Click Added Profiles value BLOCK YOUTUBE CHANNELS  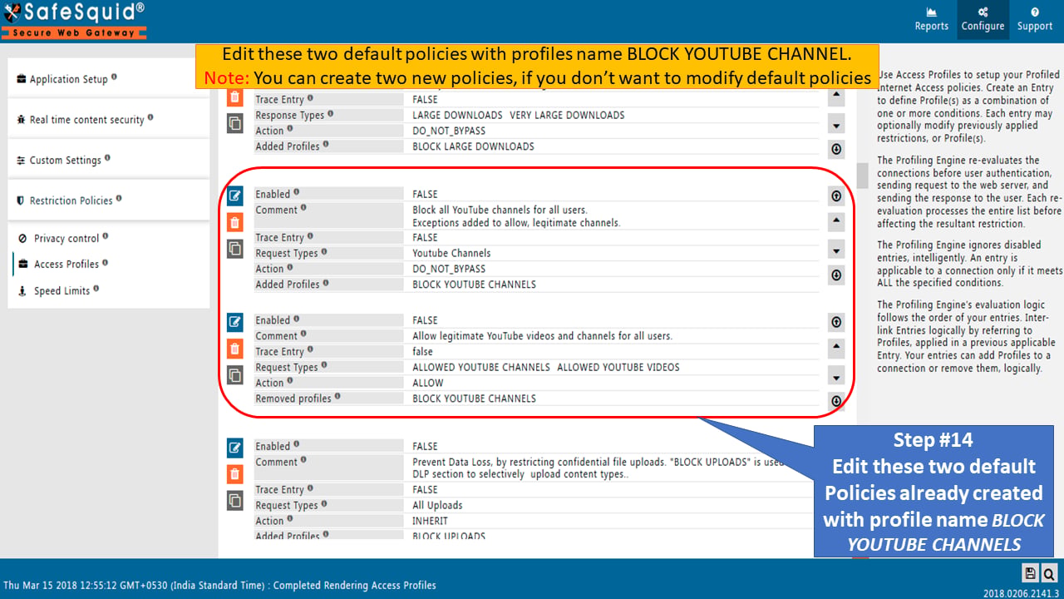(474, 285)
